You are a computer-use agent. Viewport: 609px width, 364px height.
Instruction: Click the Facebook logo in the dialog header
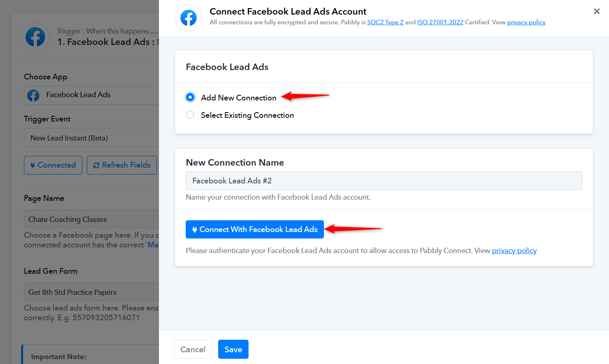188,18
